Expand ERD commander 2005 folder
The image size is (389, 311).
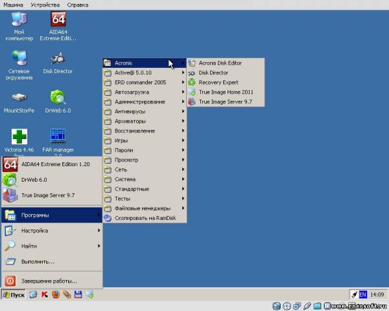click(145, 82)
